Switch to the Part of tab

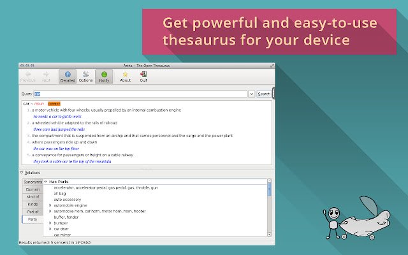tap(33, 212)
